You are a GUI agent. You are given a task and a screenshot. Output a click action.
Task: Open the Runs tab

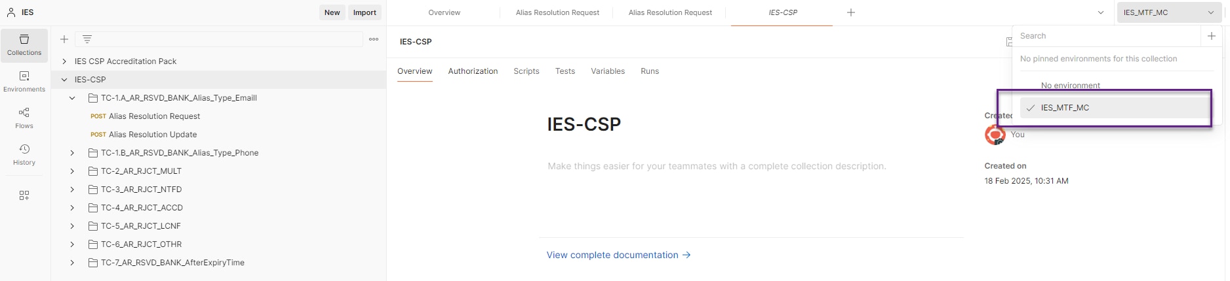tap(650, 71)
